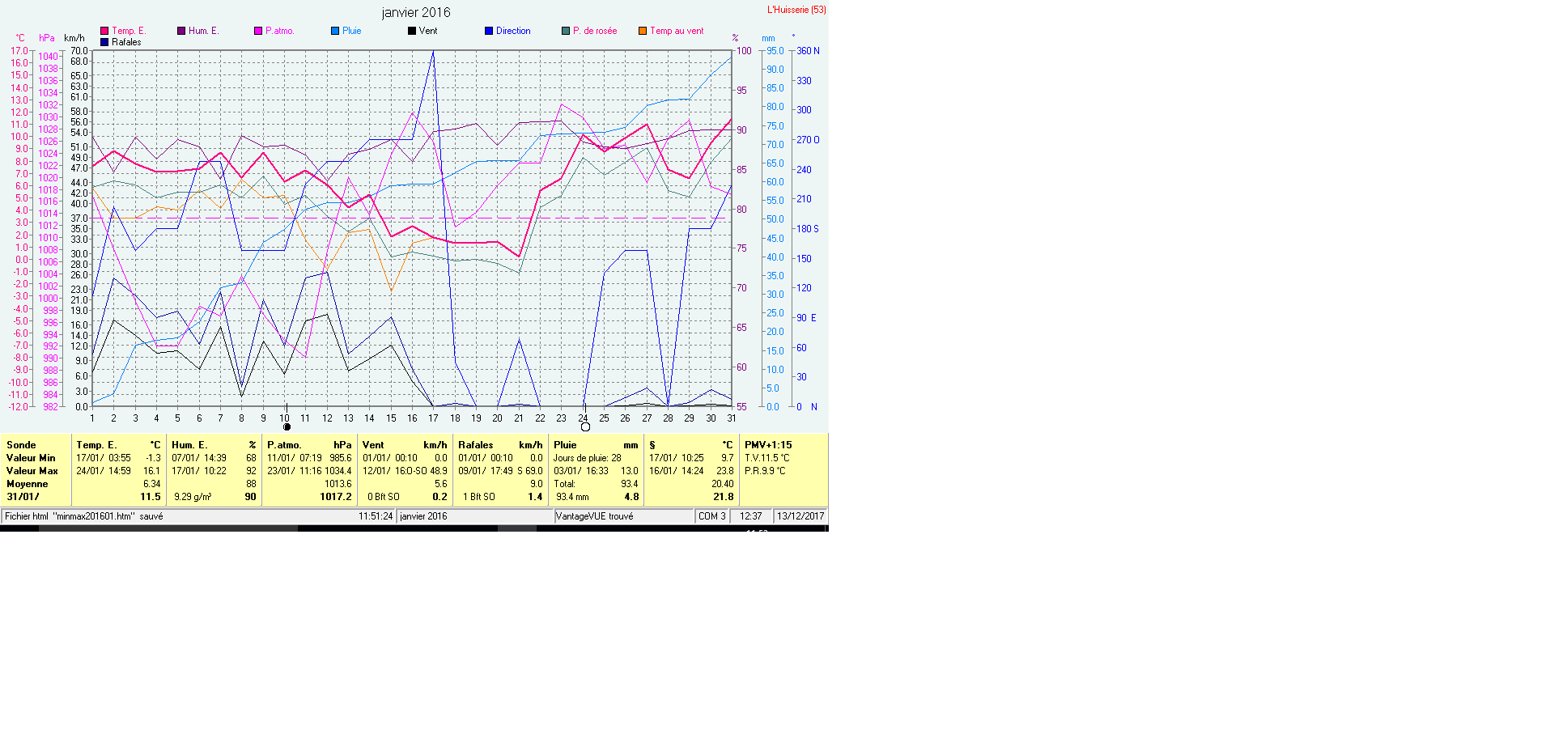Click the full moon icon under day 24
The image size is (1554, 755).
[585, 427]
